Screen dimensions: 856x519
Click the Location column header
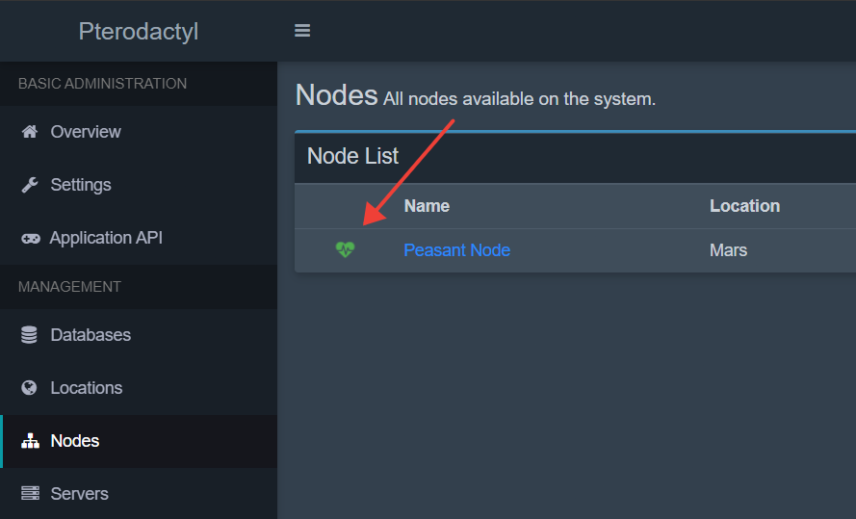tap(744, 206)
